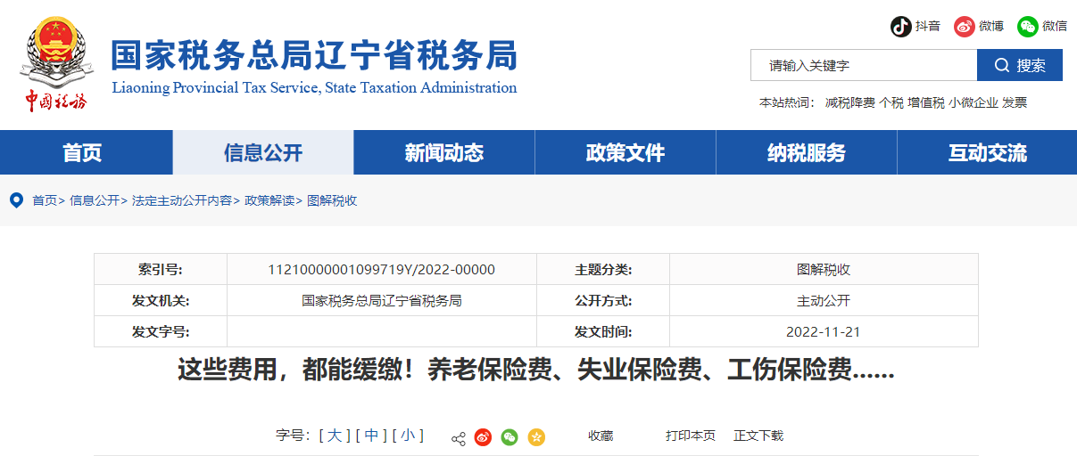Click the 主动公开 table cell
The width and height of the screenshot is (1077, 456).
824,300
